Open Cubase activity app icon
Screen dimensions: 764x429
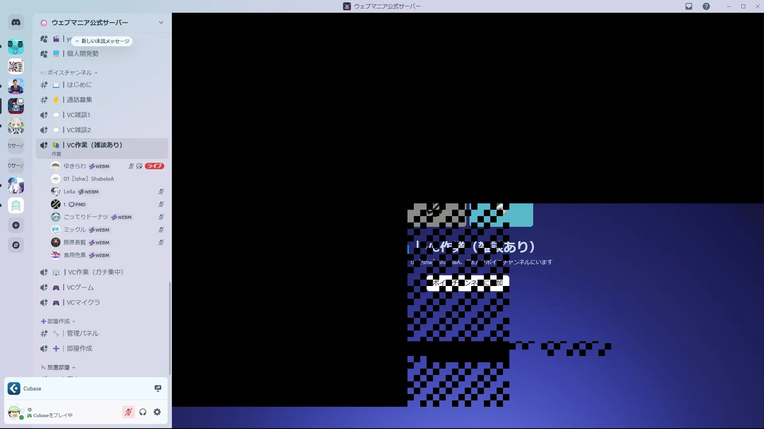(14, 388)
